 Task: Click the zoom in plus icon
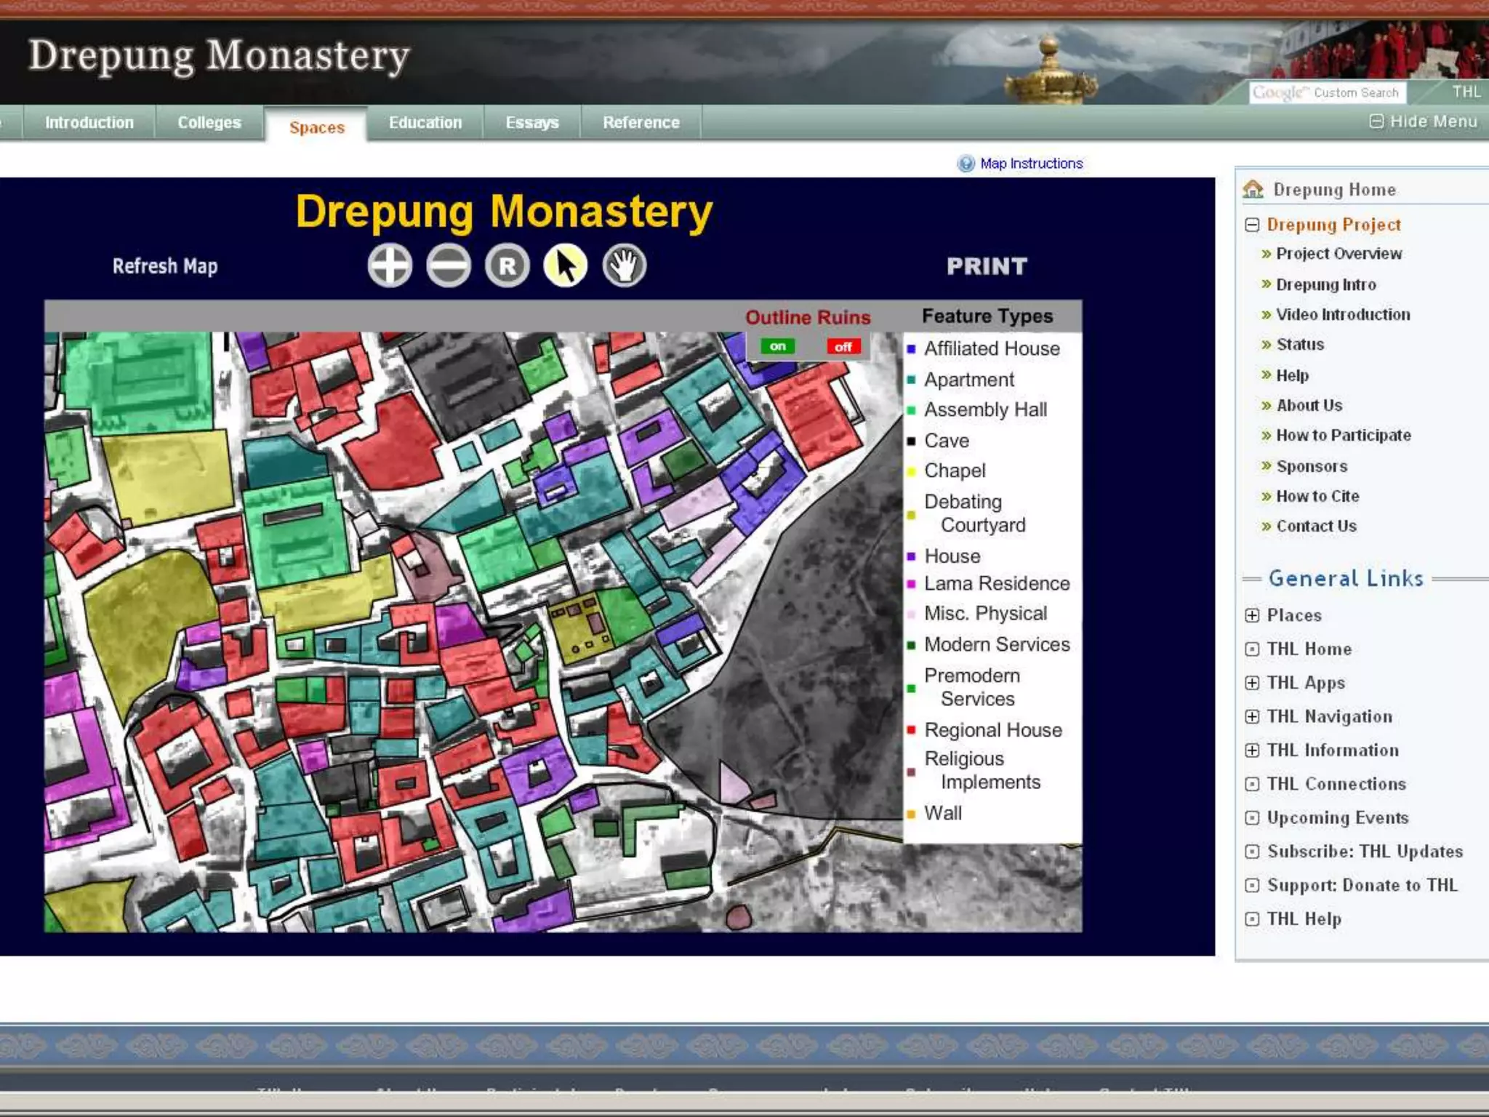(390, 265)
